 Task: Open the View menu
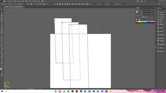coord(30,1)
